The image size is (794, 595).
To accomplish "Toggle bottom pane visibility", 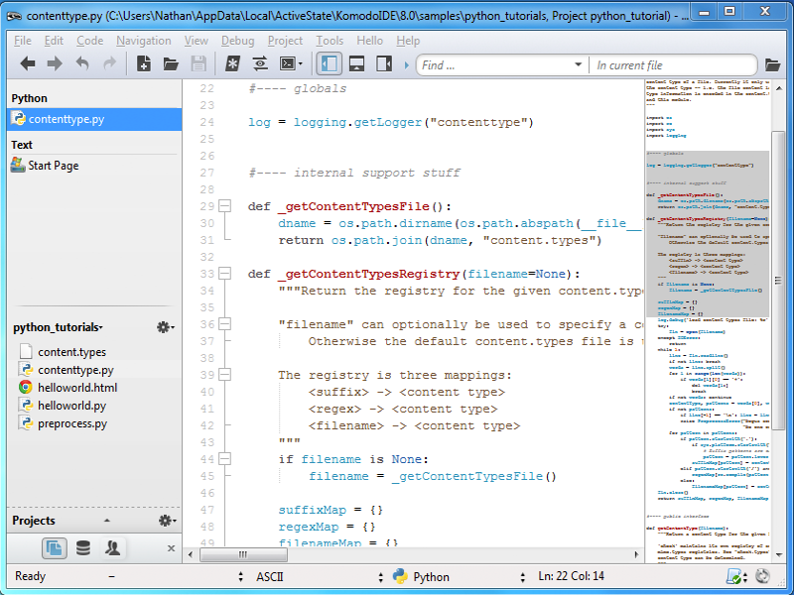I will click(x=355, y=64).
